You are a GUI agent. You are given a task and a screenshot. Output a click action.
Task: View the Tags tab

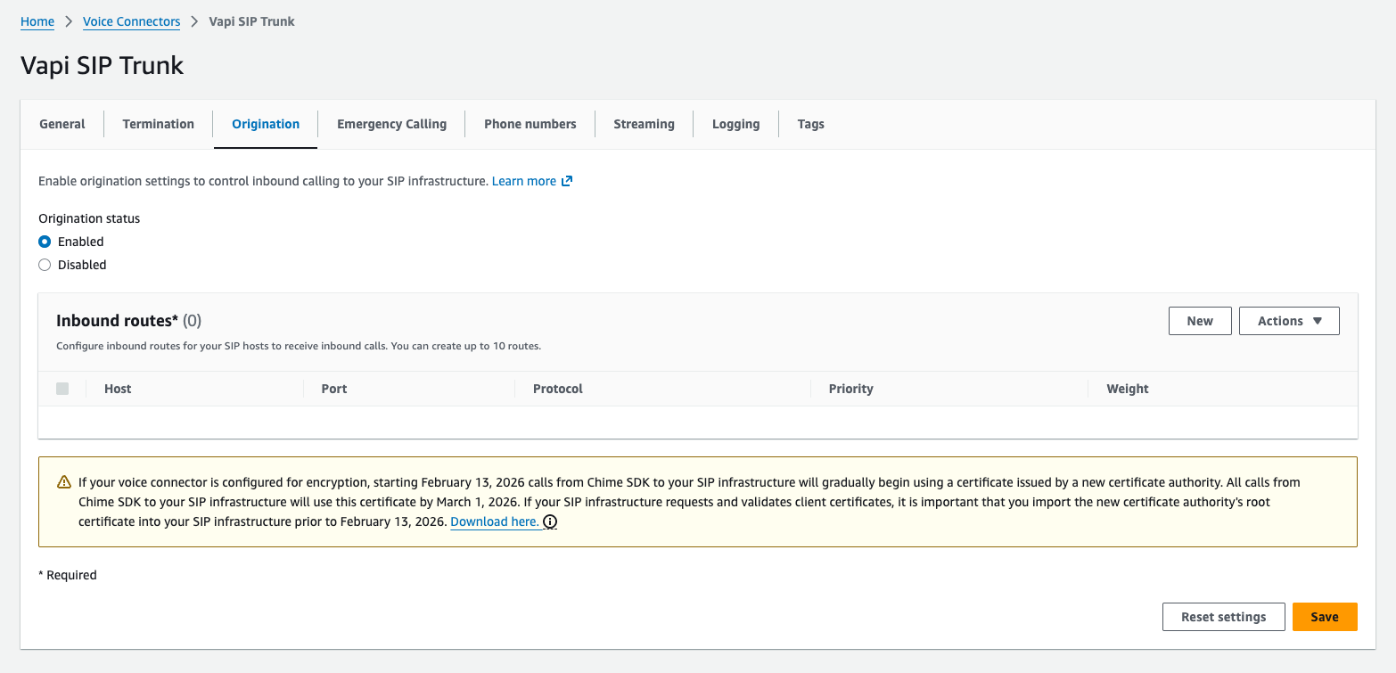coord(810,124)
